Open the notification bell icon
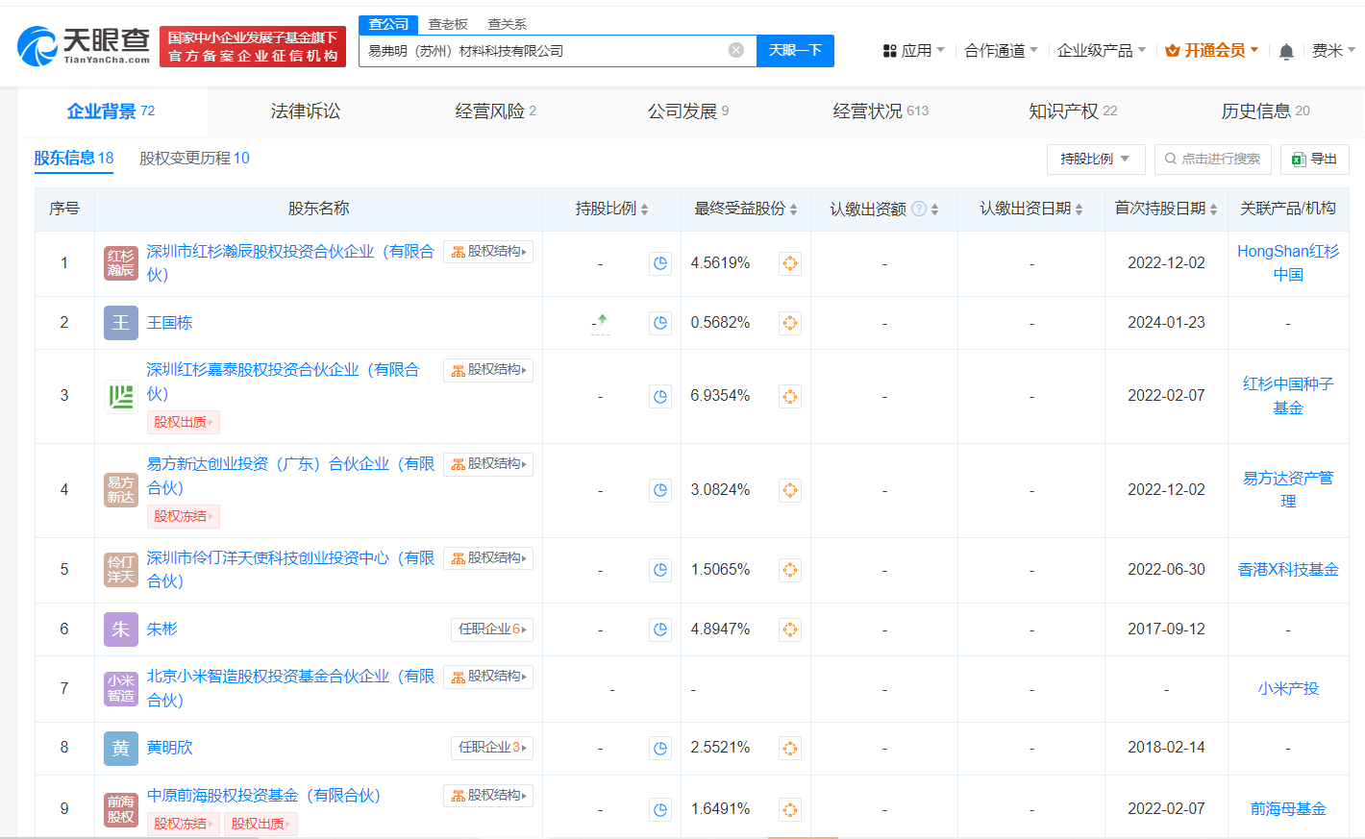 tap(1286, 51)
